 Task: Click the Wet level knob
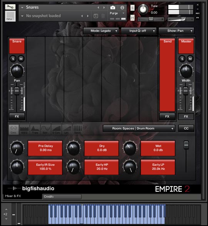[130, 148]
